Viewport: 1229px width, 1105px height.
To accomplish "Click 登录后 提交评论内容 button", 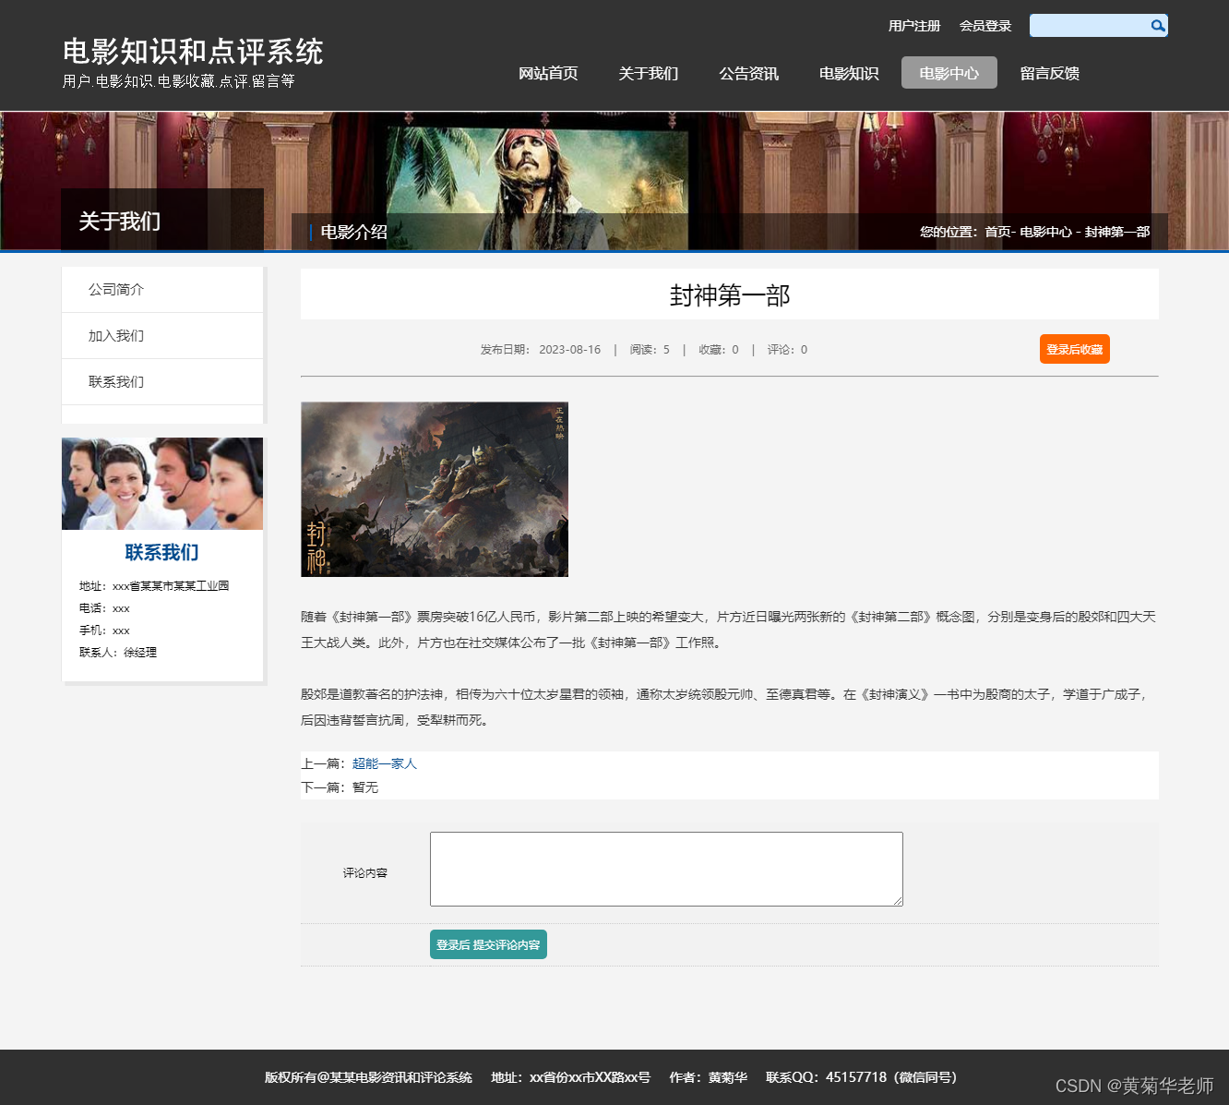I will (x=488, y=944).
